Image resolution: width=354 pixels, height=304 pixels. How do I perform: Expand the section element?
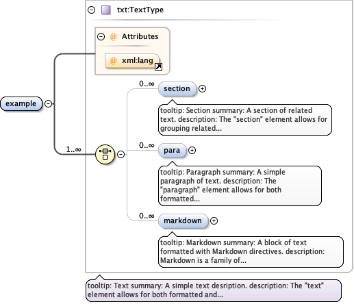(202, 88)
